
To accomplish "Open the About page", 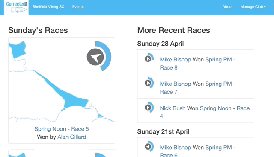I will (227, 7).
